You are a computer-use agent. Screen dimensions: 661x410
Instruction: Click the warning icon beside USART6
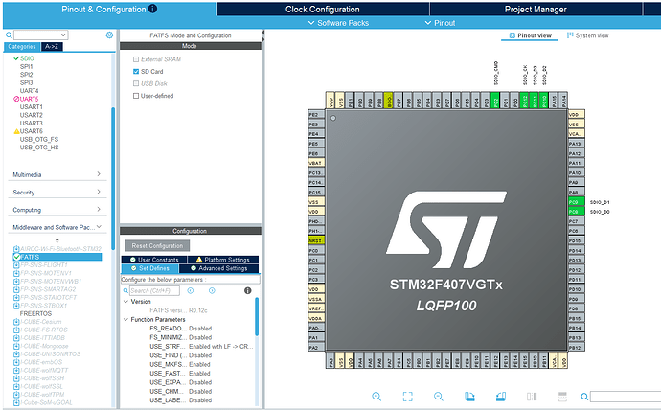[16, 131]
